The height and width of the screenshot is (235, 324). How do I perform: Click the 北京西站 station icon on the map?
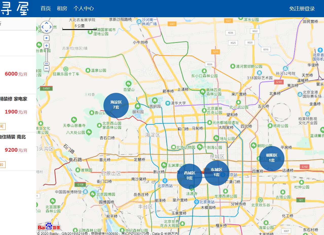(165, 181)
